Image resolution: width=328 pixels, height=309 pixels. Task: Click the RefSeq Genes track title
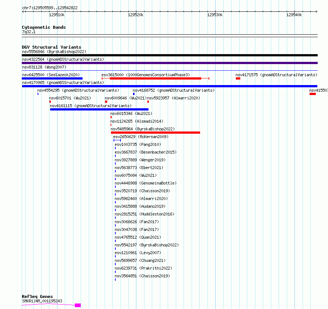coord(37,296)
